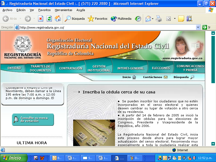Click the fox icon in quick launch

tap(42, 158)
